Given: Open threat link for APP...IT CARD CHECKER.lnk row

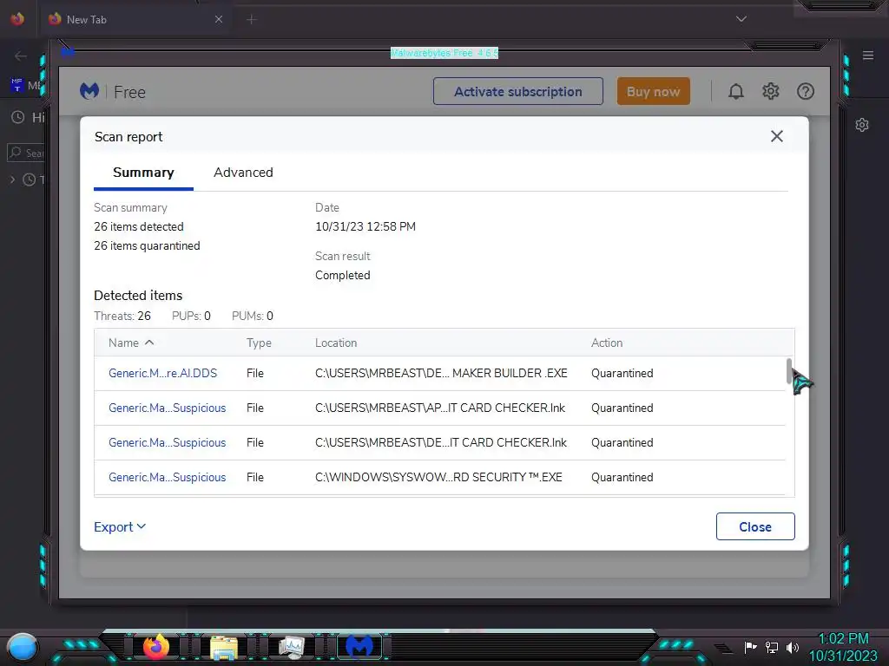Looking at the screenshot, I should coord(168,408).
